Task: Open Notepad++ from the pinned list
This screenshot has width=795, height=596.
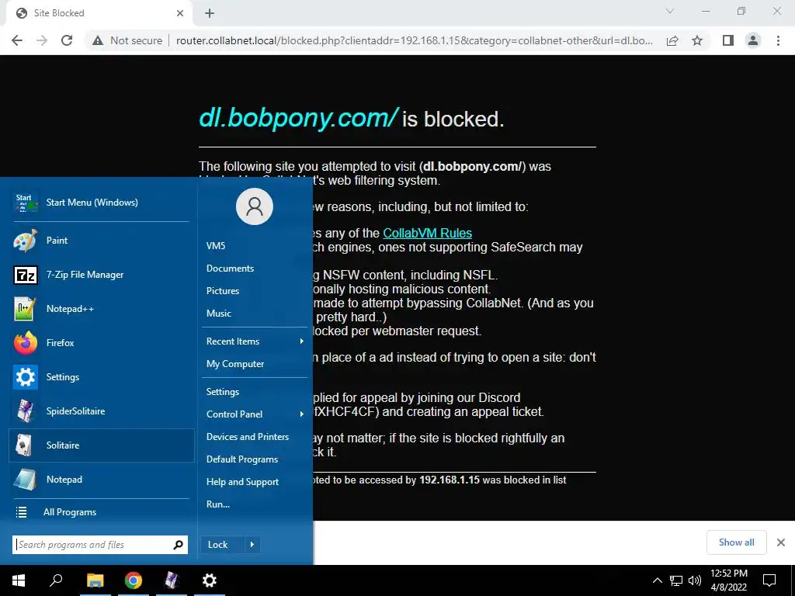Action: [x=102, y=309]
